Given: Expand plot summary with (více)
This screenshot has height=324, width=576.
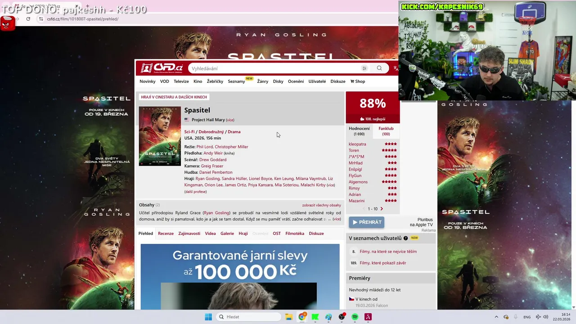Looking at the screenshot, I should [x=337, y=219].
